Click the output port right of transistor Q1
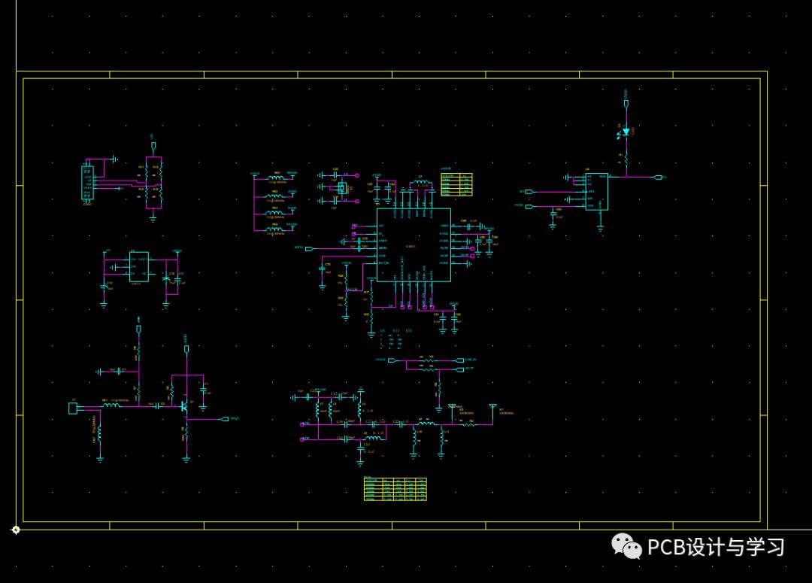The width and height of the screenshot is (812, 583). point(226,419)
